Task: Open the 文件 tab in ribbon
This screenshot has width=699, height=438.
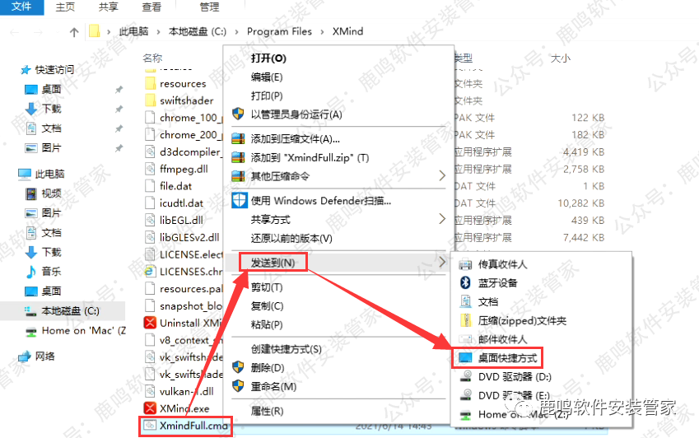Action: pyautogui.click(x=22, y=7)
